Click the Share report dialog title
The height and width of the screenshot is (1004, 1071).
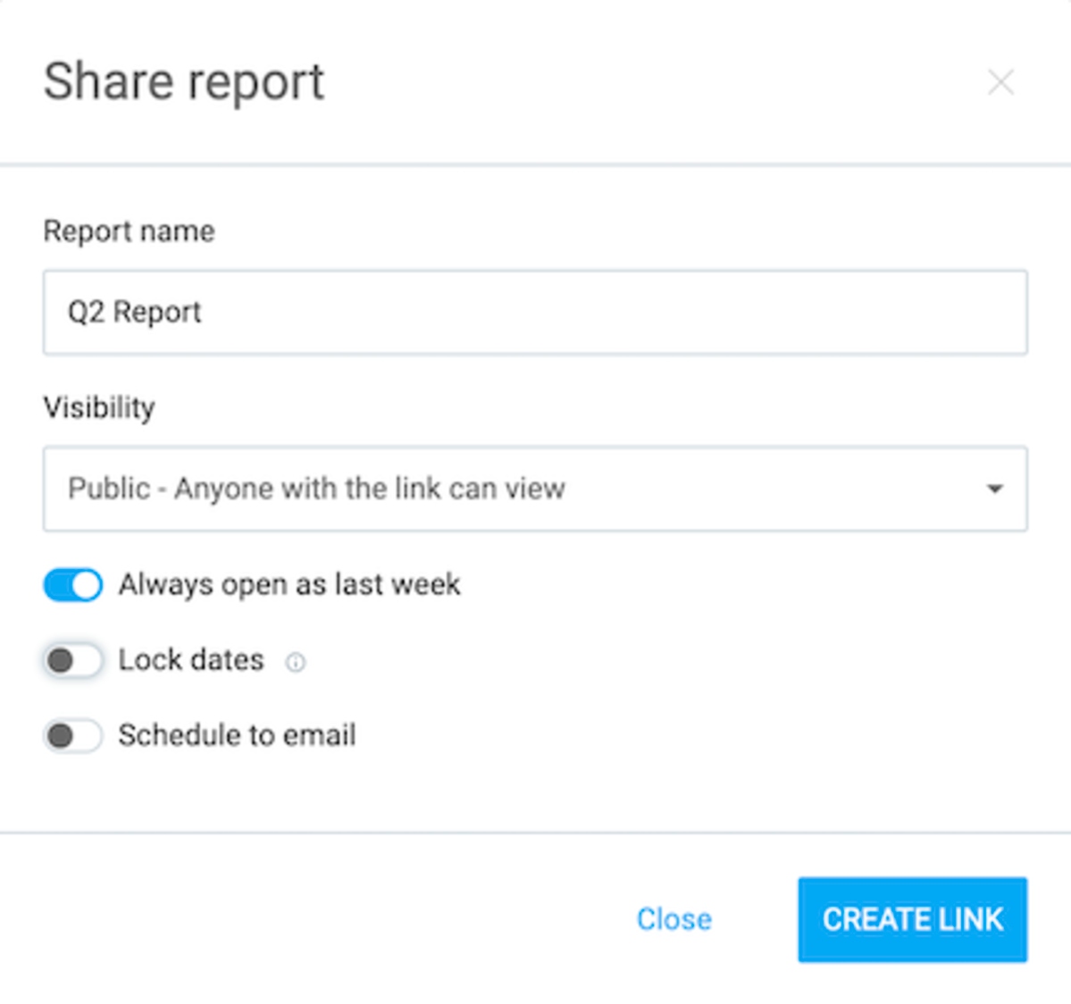click(184, 82)
